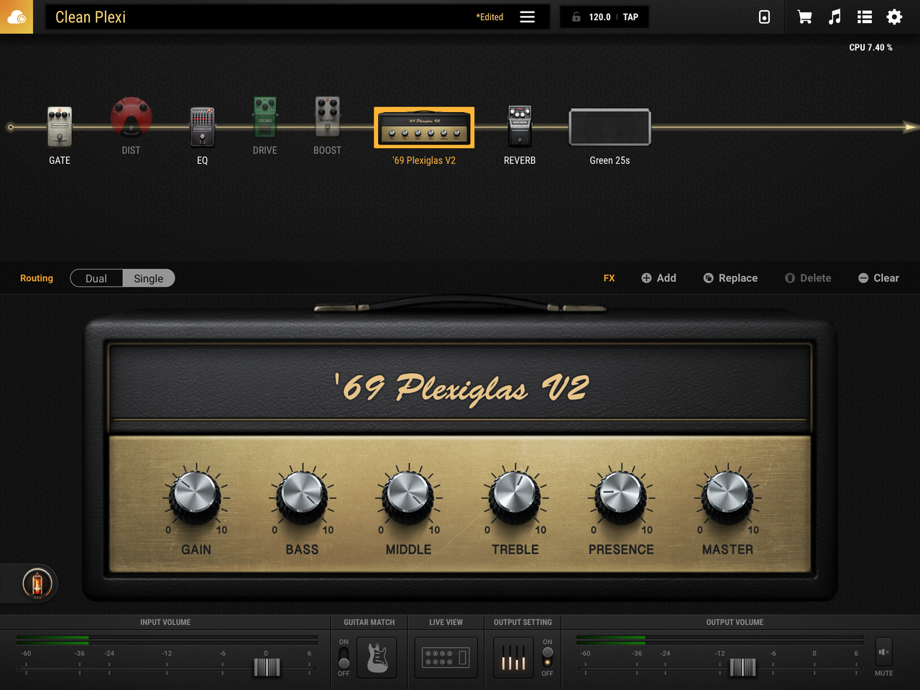
Task: Click the MIDDLE knob
Action: [408, 495]
